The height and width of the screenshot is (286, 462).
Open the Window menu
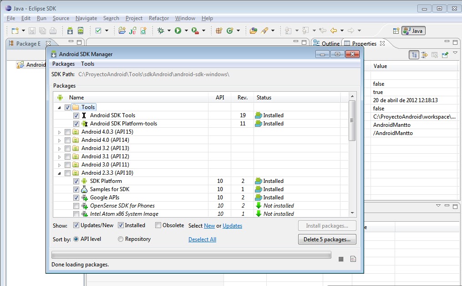[185, 18]
